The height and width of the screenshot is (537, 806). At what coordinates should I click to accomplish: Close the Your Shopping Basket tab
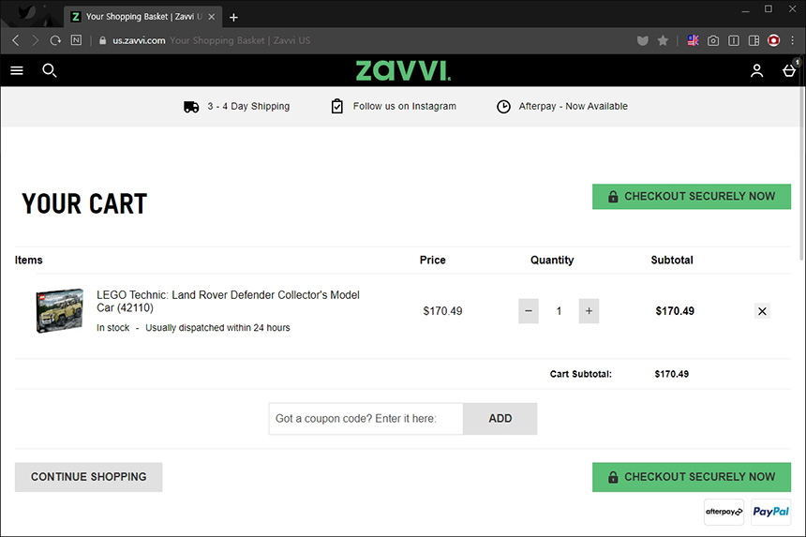click(211, 17)
